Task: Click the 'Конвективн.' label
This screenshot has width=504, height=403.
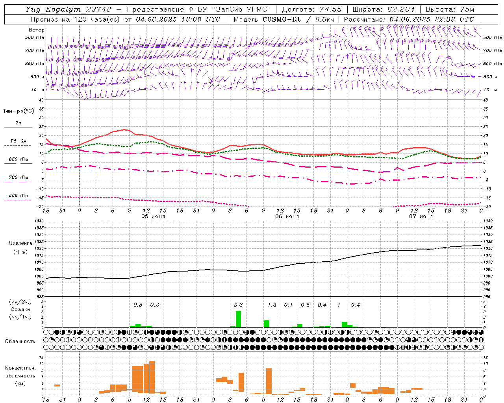Action: [x=20, y=368]
